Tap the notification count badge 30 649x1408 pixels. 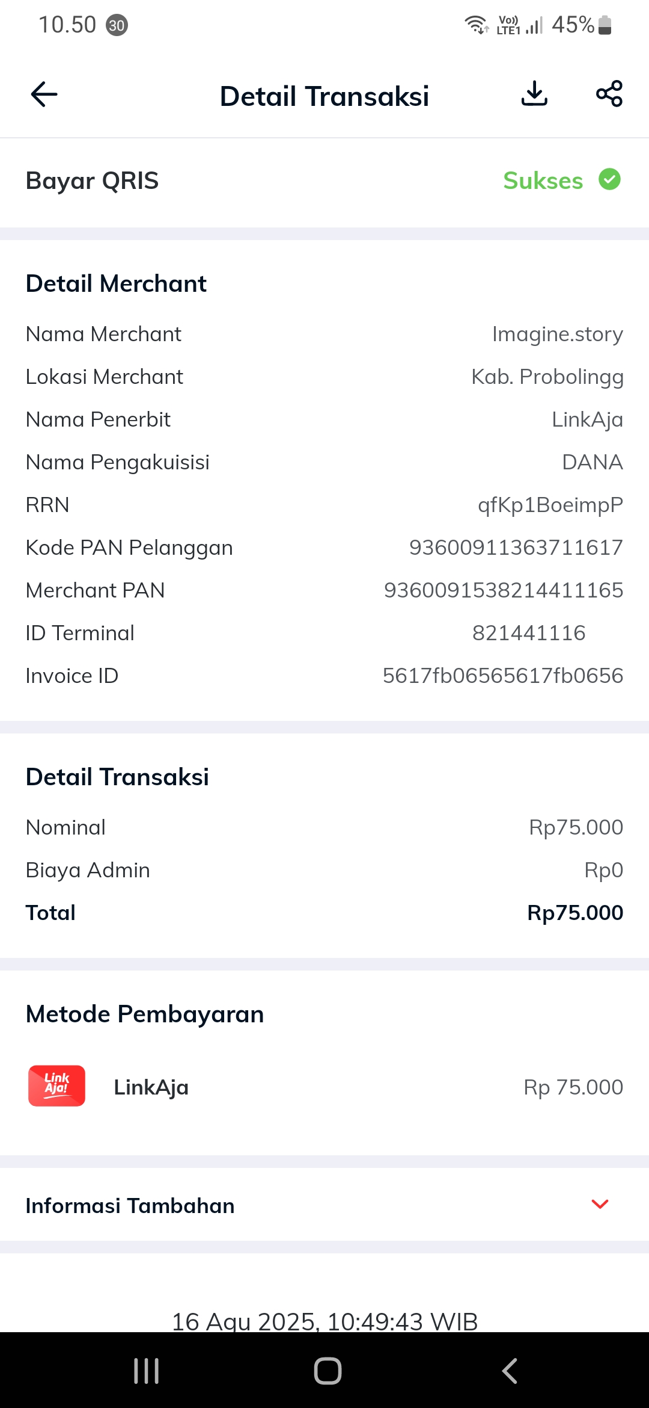tap(117, 25)
